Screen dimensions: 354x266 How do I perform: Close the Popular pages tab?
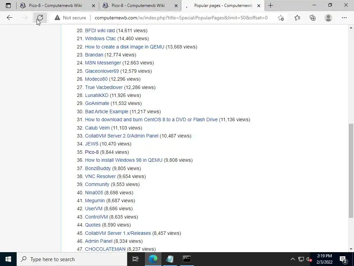(259, 6)
